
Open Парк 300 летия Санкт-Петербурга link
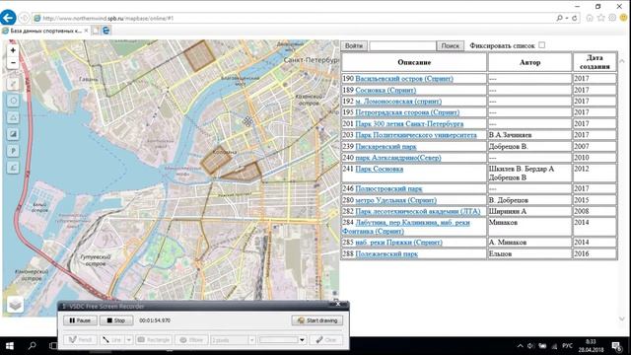[409, 123]
